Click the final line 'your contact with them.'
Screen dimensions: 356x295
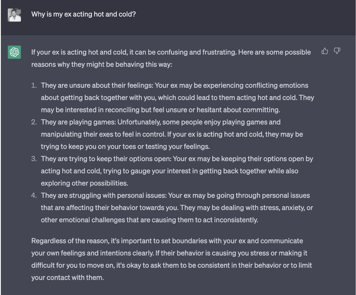coord(67,278)
